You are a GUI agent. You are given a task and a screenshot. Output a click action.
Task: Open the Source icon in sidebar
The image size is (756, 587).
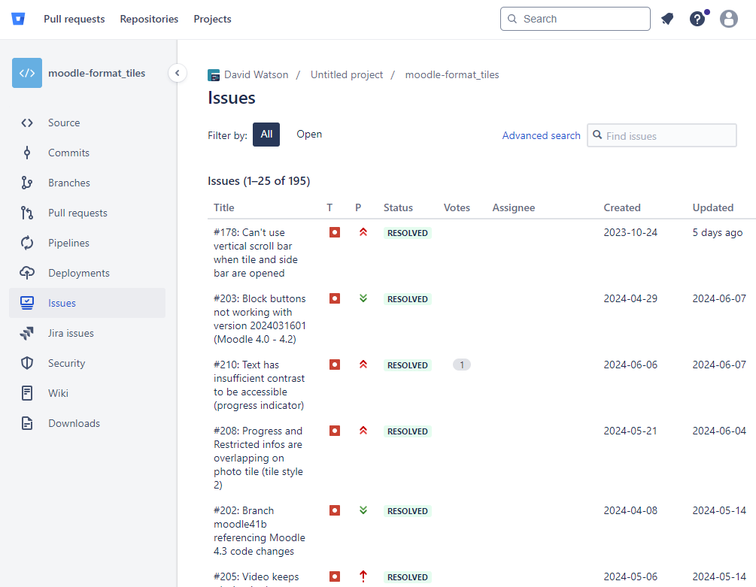pyautogui.click(x=27, y=123)
